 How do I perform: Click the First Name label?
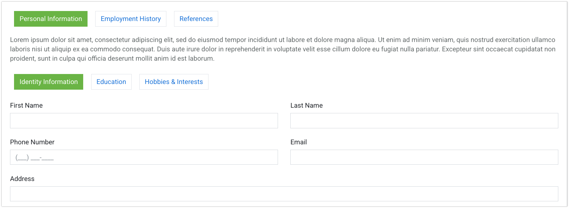pos(26,106)
